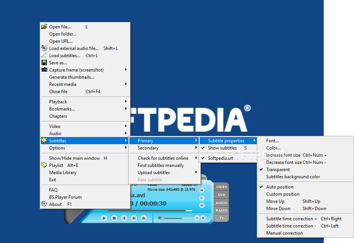Choose Open URL... menu item
This screenshot has height=243, width=354.
click(x=85, y=41)
